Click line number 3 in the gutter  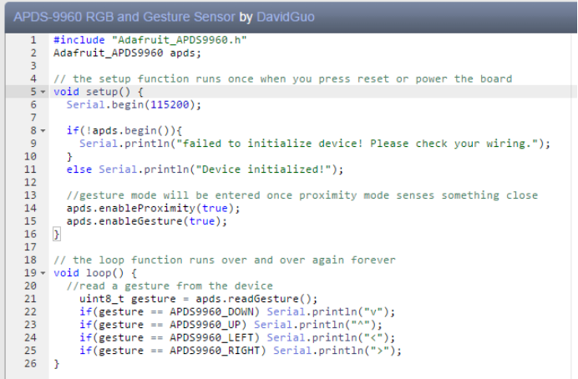(33, 66)
